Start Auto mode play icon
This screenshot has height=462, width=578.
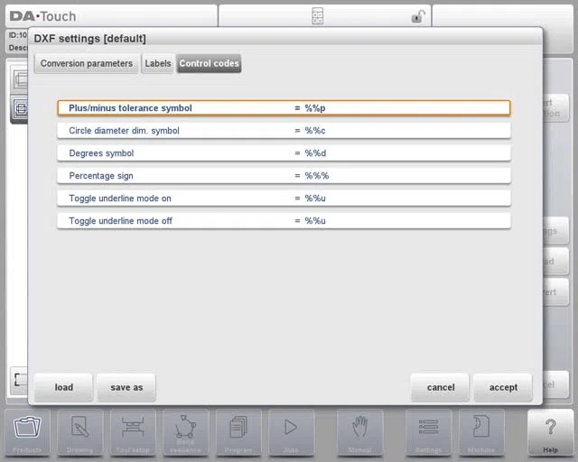coord(291,433)
